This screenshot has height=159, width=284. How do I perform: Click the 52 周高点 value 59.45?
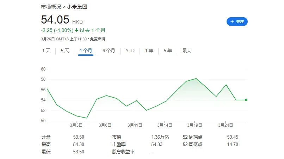click(233, 137)
